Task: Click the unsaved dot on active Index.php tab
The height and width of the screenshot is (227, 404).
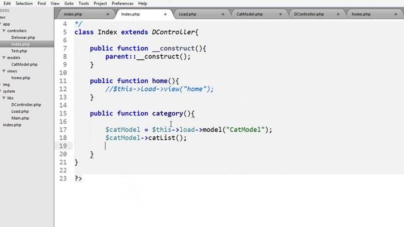Action: tap(165, 15)
